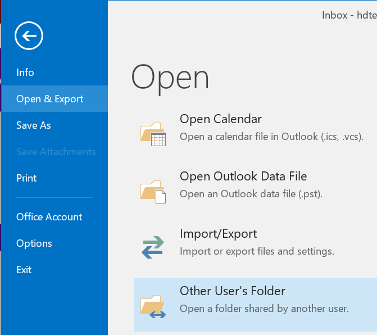Click the greyed Save Attachments entry
The height and width of the screenshot is (335, 377).
(x=54, y=152)
